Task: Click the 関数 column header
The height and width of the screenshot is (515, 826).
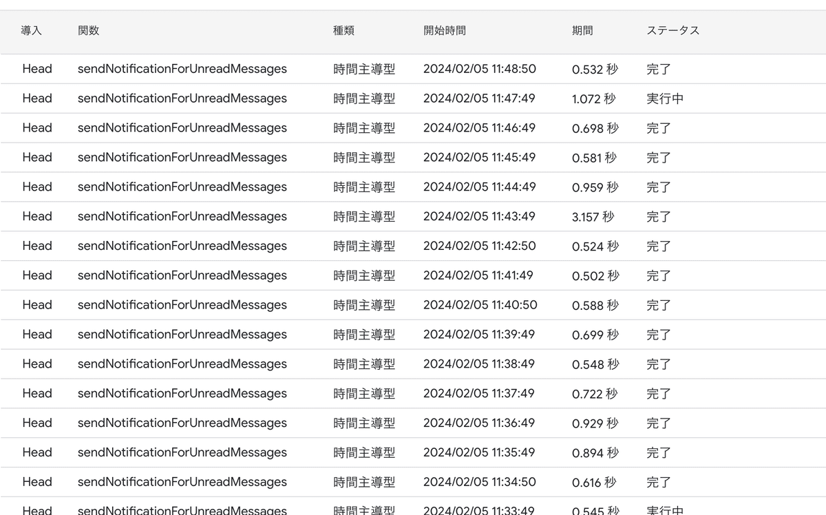Action: pyautogui.click(x=88, y=31)
